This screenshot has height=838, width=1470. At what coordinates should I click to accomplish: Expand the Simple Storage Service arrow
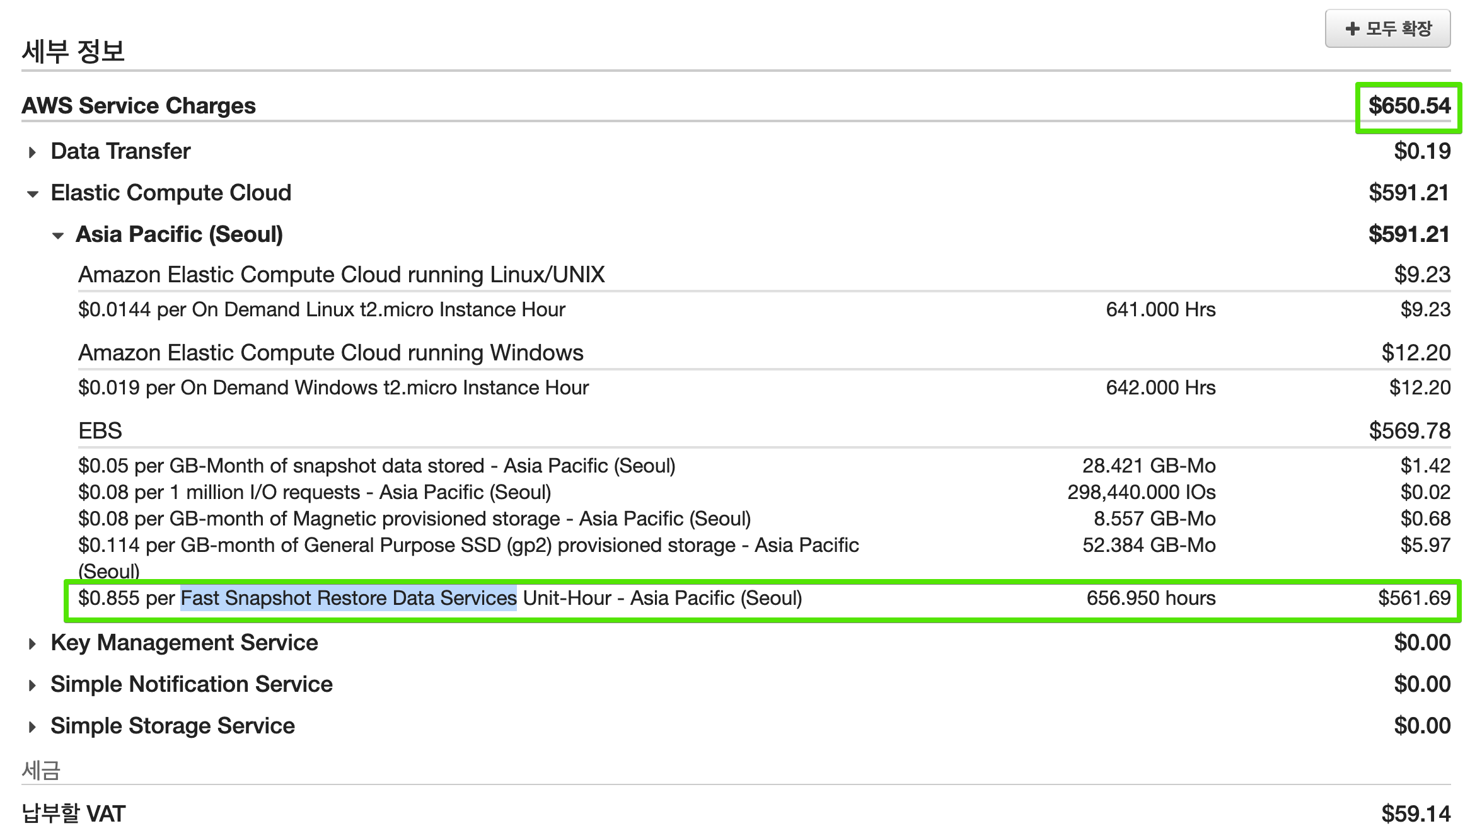click(x=32, y=727)
